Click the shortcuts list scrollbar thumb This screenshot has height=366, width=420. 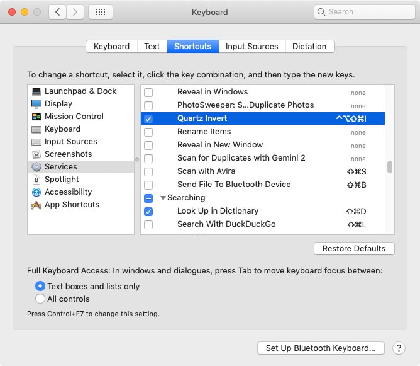tap(390, 167)
